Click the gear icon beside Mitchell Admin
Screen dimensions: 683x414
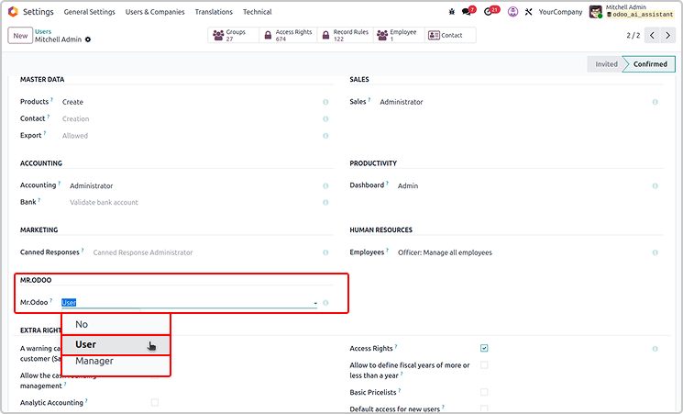pos(88,39)
